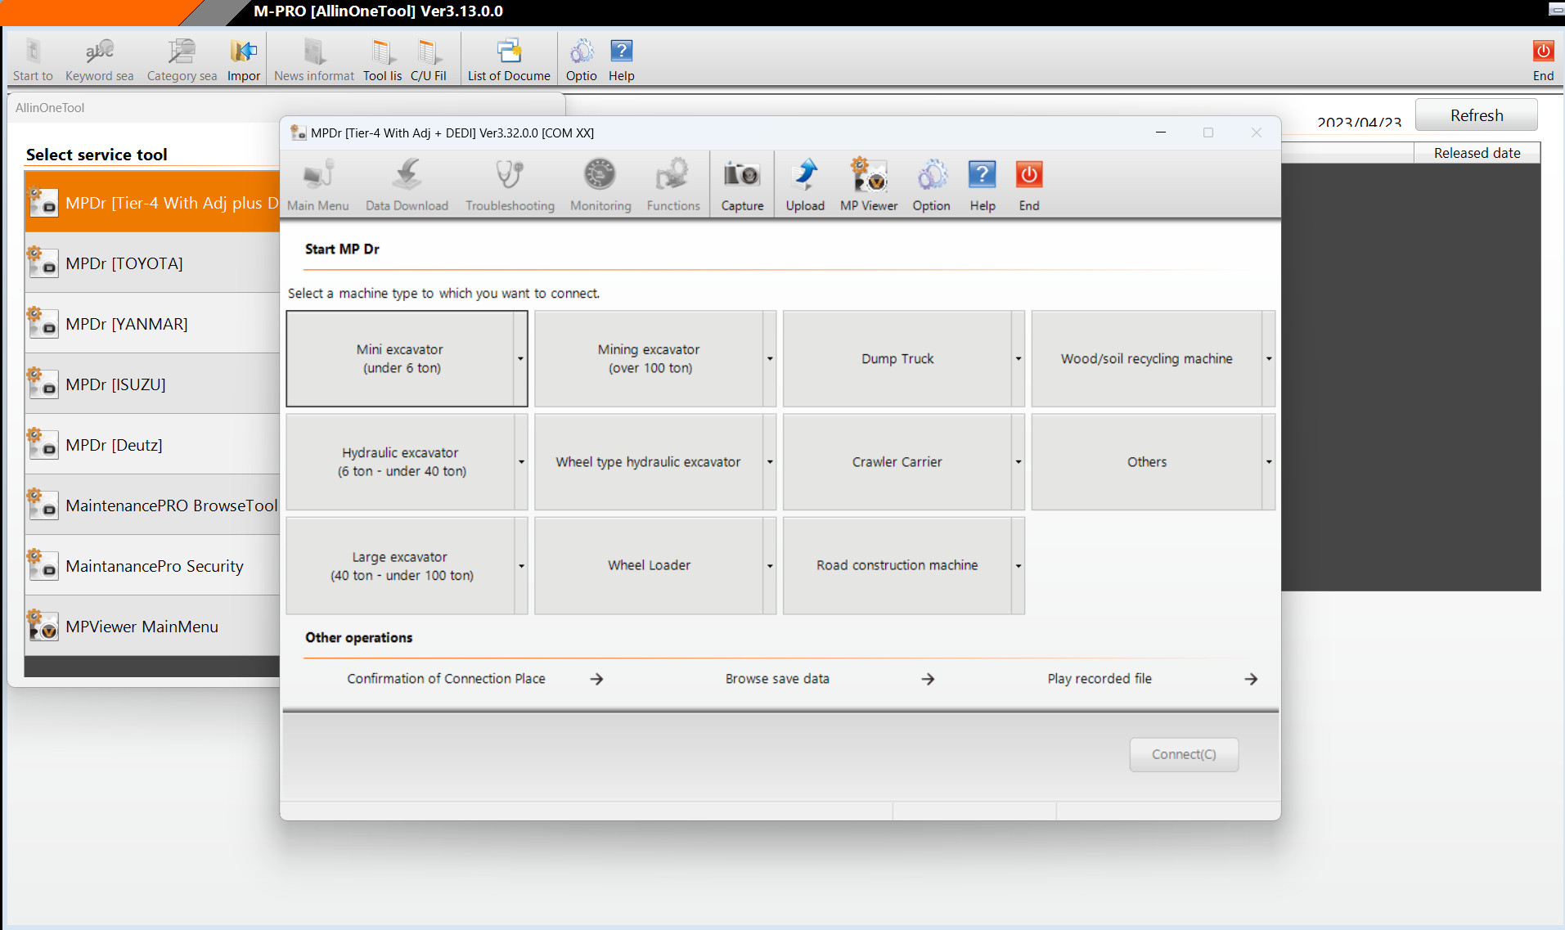Click M-PRO Help question mark icon

pos(622,52)
